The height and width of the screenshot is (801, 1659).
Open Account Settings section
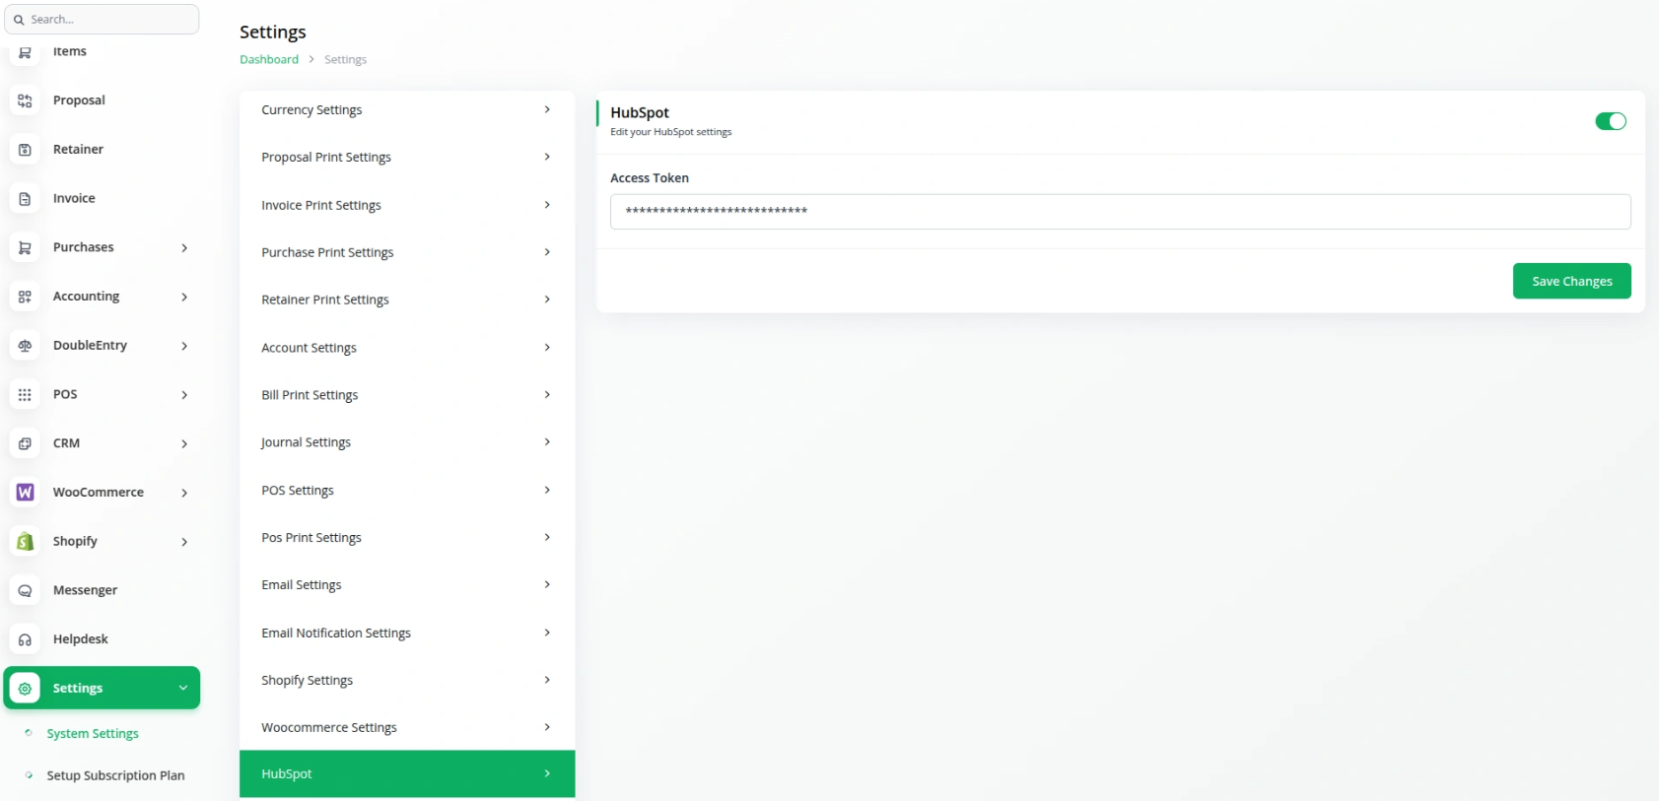407,348
